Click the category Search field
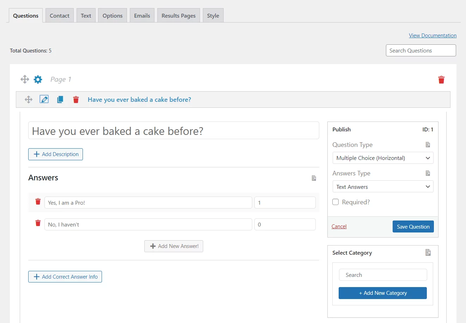This screenshot has height=323, width=466. [383, 275]
